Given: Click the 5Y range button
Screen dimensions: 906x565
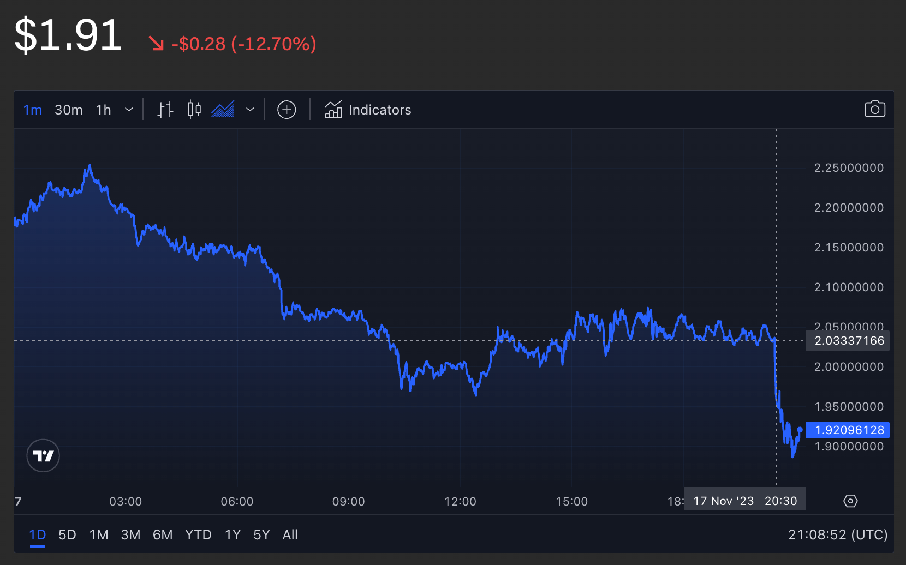Looking at the screenshot, I should [261, 535].
